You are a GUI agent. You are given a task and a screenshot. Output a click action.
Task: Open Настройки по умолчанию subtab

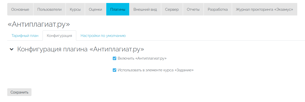point(103,36)
